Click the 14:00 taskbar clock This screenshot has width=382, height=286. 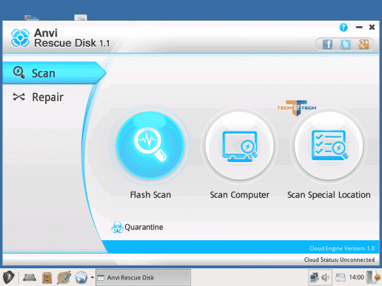[x=357, y=277]
